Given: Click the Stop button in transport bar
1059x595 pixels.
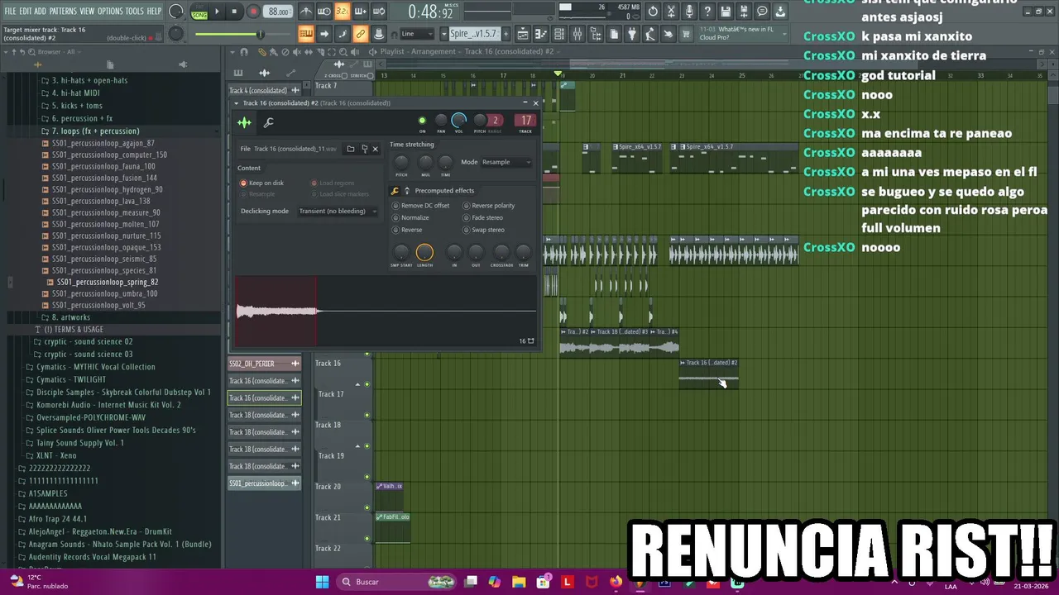Looking at the screenshot, I should 235,12.
